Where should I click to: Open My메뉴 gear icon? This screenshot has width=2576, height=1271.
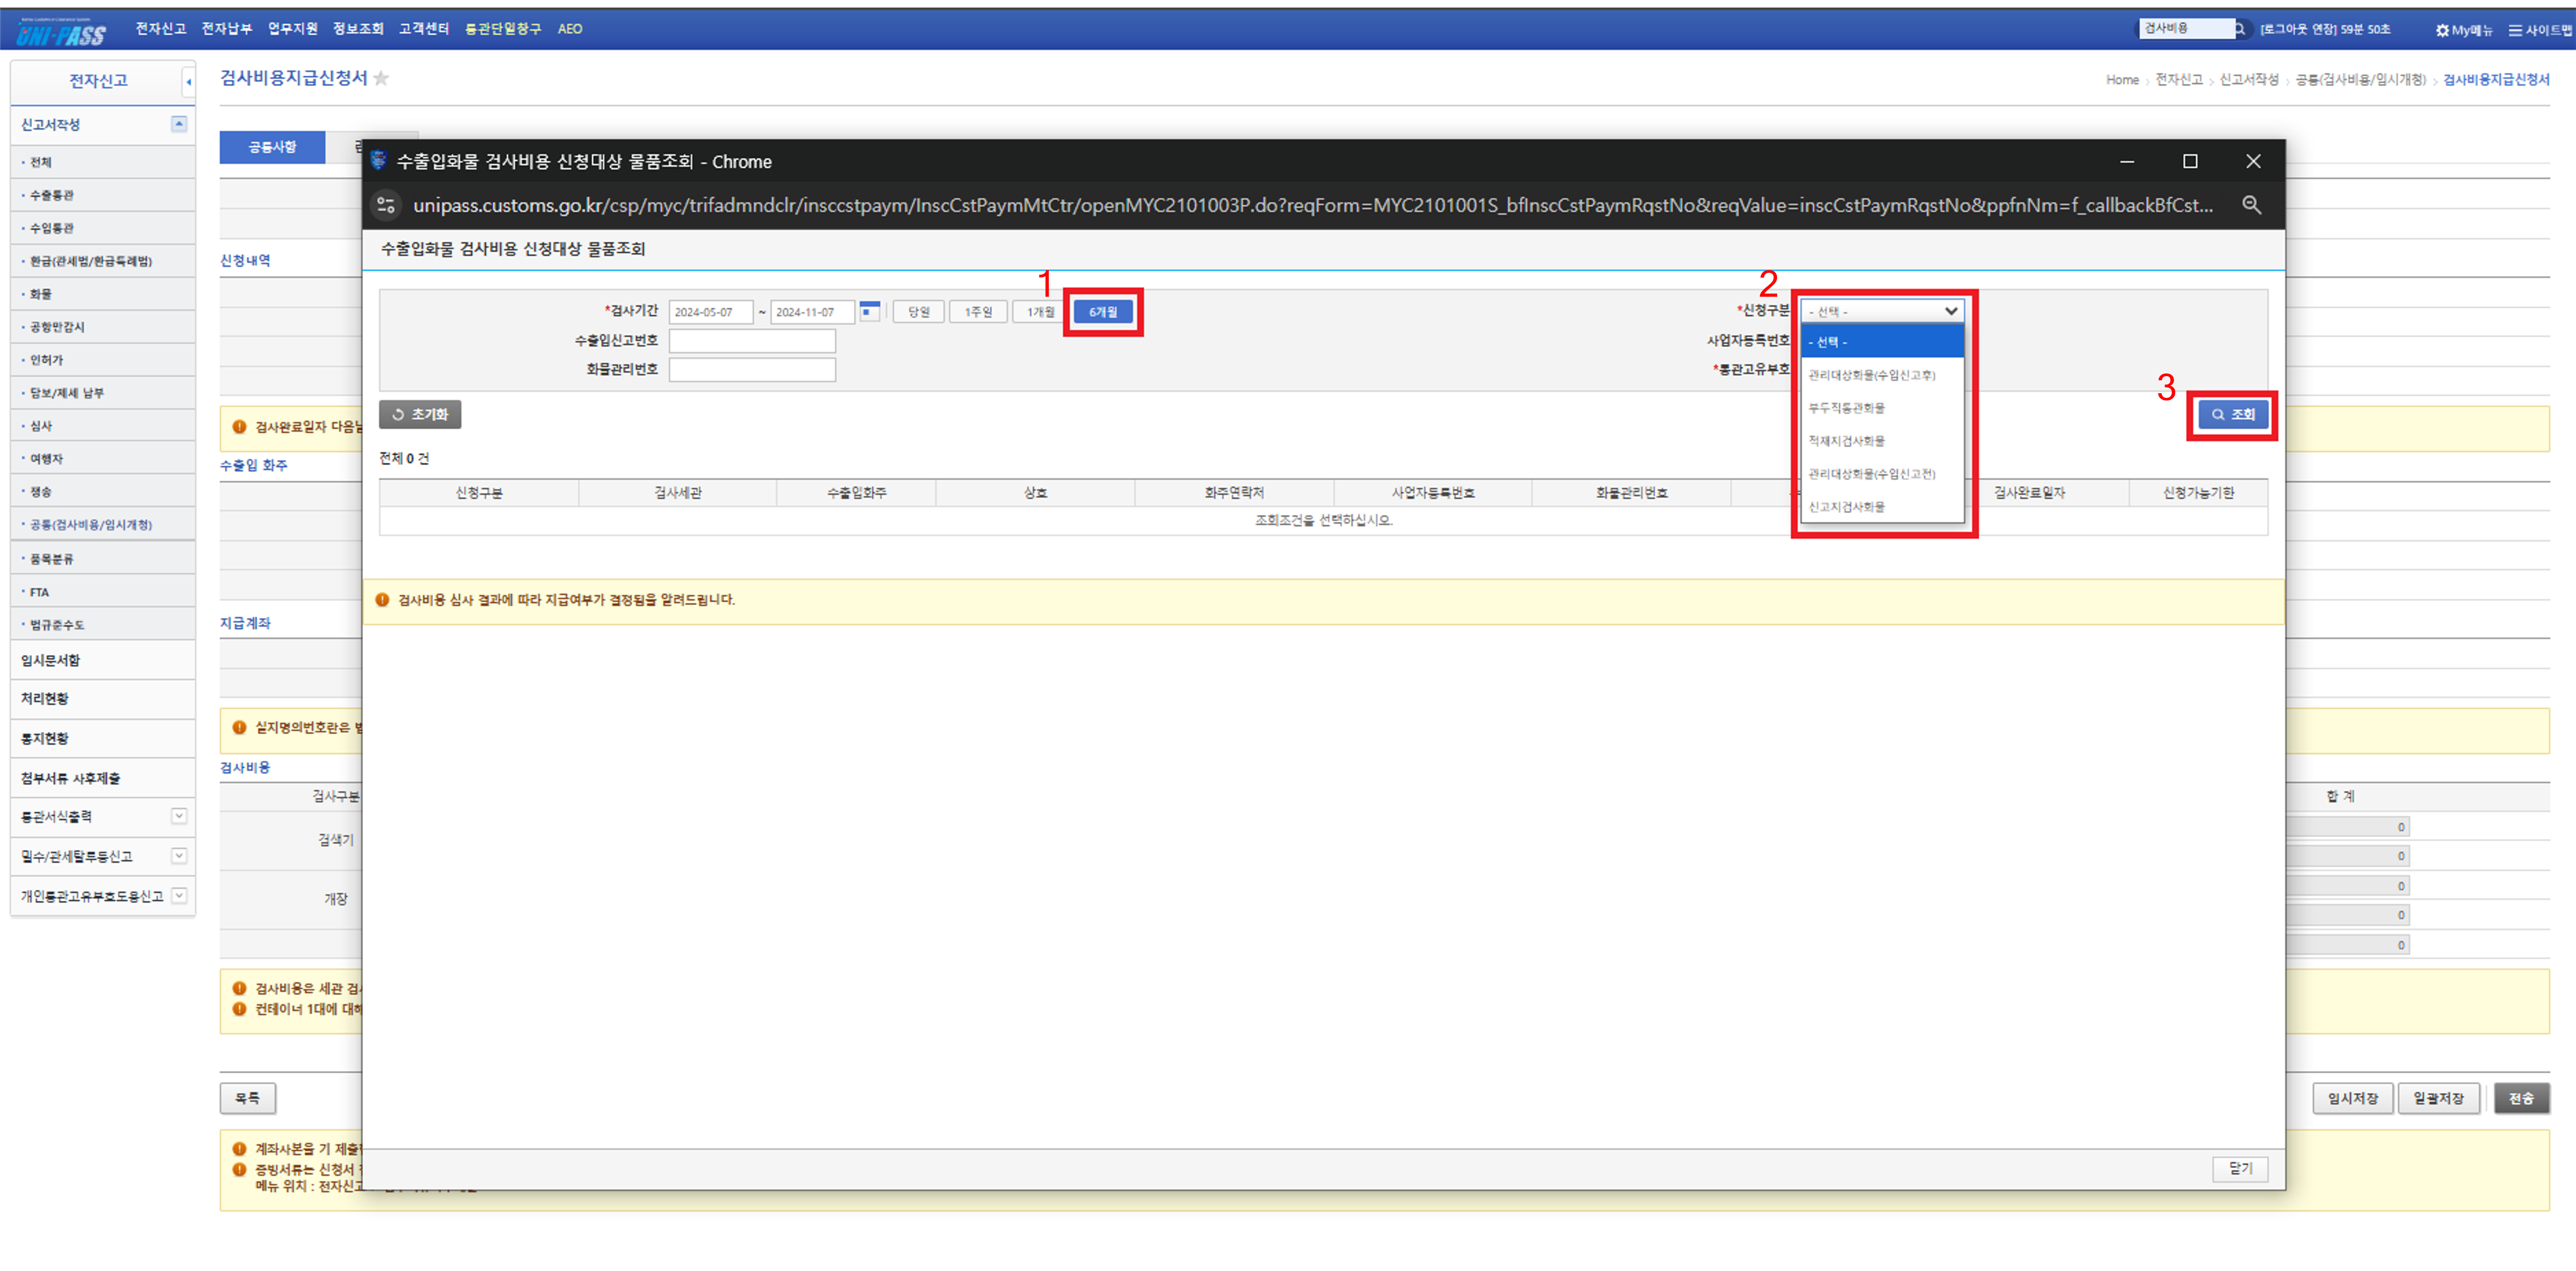[x=2441, y=30]
